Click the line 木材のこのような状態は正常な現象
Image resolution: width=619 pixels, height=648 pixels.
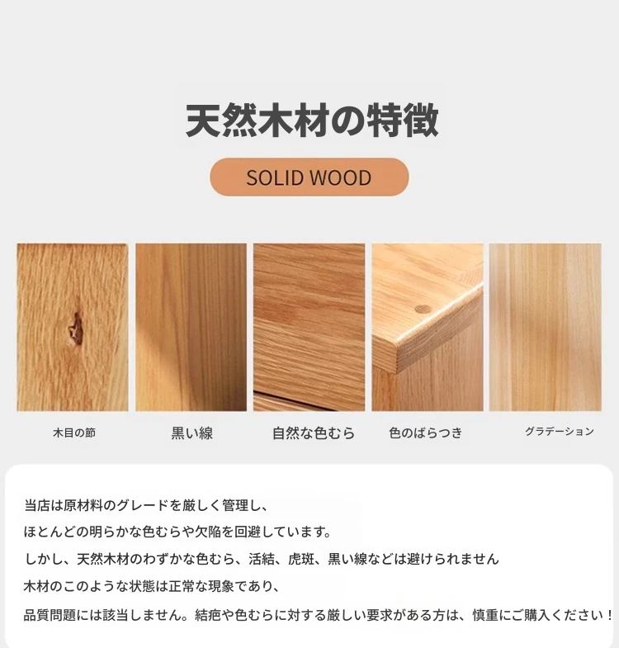pos(152,586)
